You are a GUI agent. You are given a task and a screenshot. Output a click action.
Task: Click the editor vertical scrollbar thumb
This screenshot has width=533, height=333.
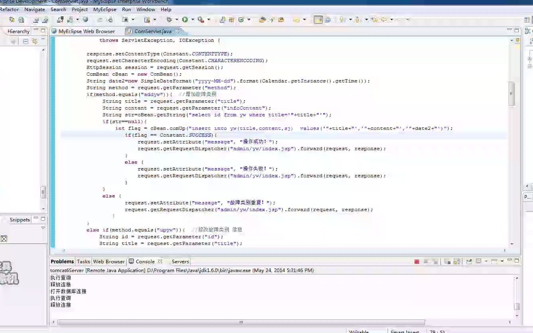[512, 94]
